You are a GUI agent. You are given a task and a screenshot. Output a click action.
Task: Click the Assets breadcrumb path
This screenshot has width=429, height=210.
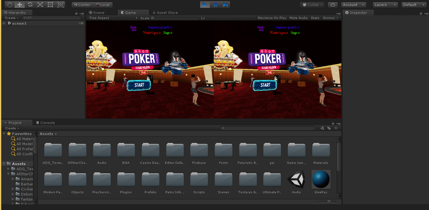click(46, 134)
